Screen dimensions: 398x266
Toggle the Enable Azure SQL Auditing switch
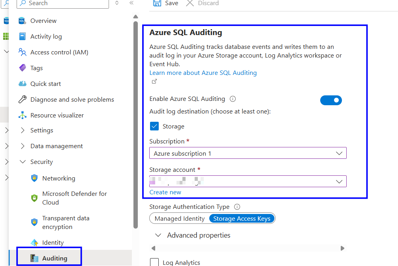click(x=331, y=100)
